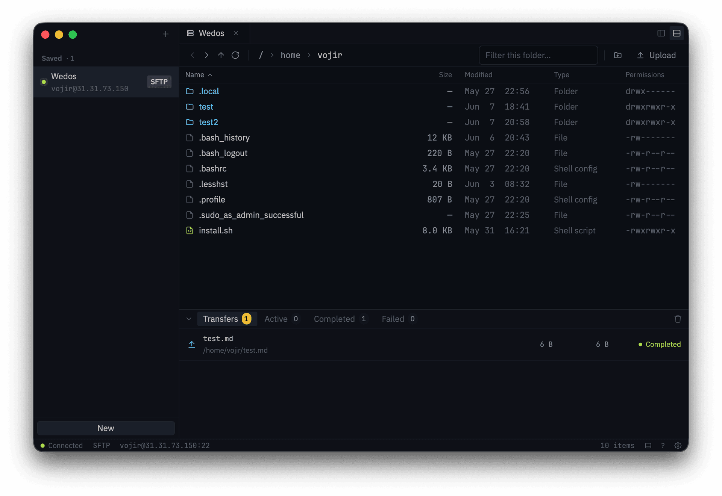Refresh the current folder listing
722x496 pixels.
235,55
